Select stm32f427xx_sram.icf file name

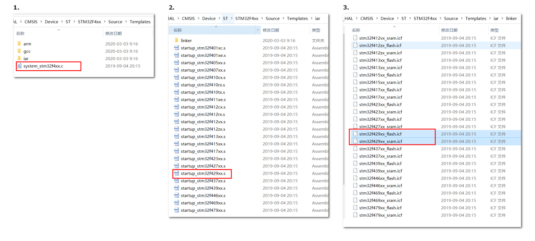tap(380, 127)
